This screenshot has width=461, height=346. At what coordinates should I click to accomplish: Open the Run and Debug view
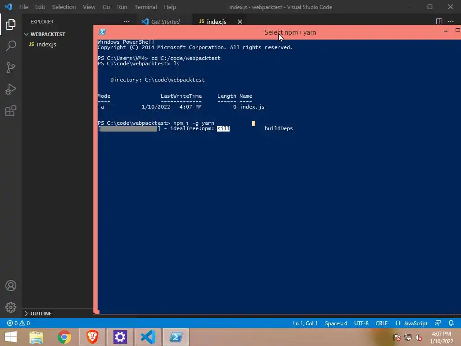11,89
